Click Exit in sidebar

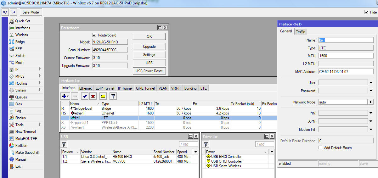pos(18,166)
